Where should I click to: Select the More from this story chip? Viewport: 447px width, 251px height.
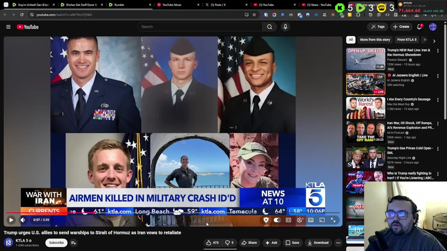pos(375,40)
